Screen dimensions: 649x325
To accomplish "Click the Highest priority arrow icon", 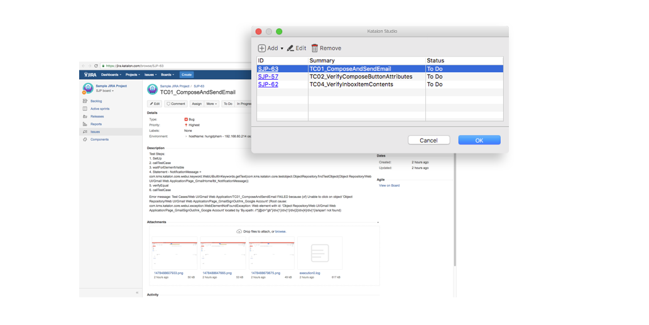I will 186,125.
